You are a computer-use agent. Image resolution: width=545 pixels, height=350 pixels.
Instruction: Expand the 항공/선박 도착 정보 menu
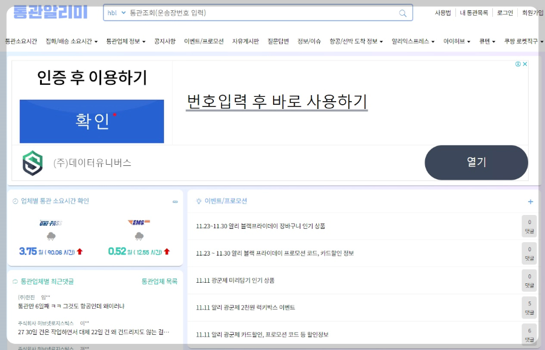356,41
